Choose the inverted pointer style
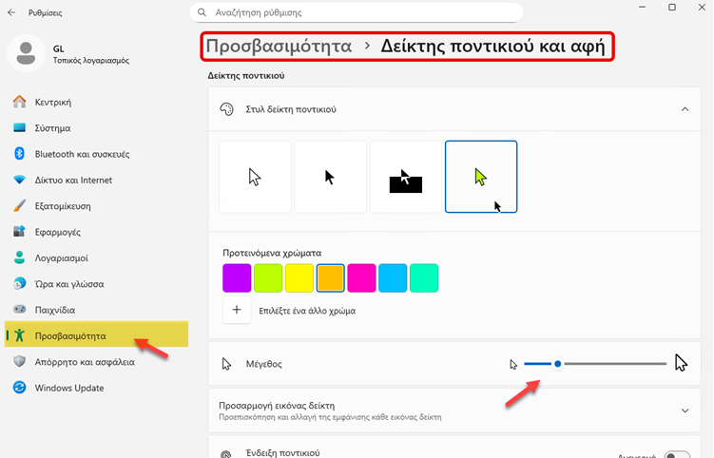This screenshot has width=714, height=458. 406,177
